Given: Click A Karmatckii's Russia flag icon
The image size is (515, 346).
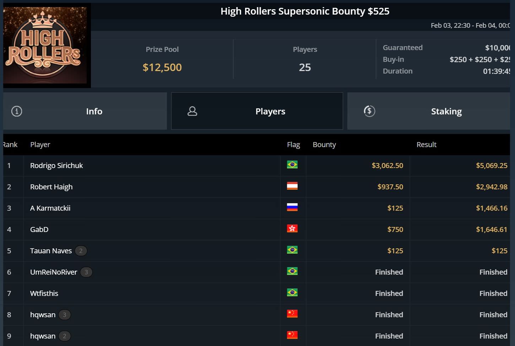Looking at the screenshot, I should tap(292, 207).
